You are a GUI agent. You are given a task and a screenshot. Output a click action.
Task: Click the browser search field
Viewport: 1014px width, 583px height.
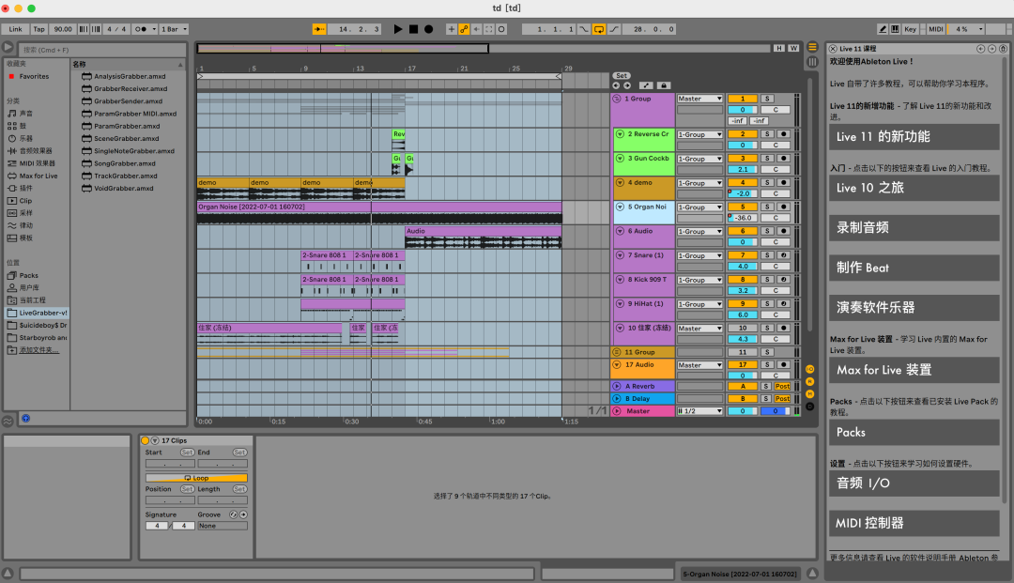tap(101, 50)
